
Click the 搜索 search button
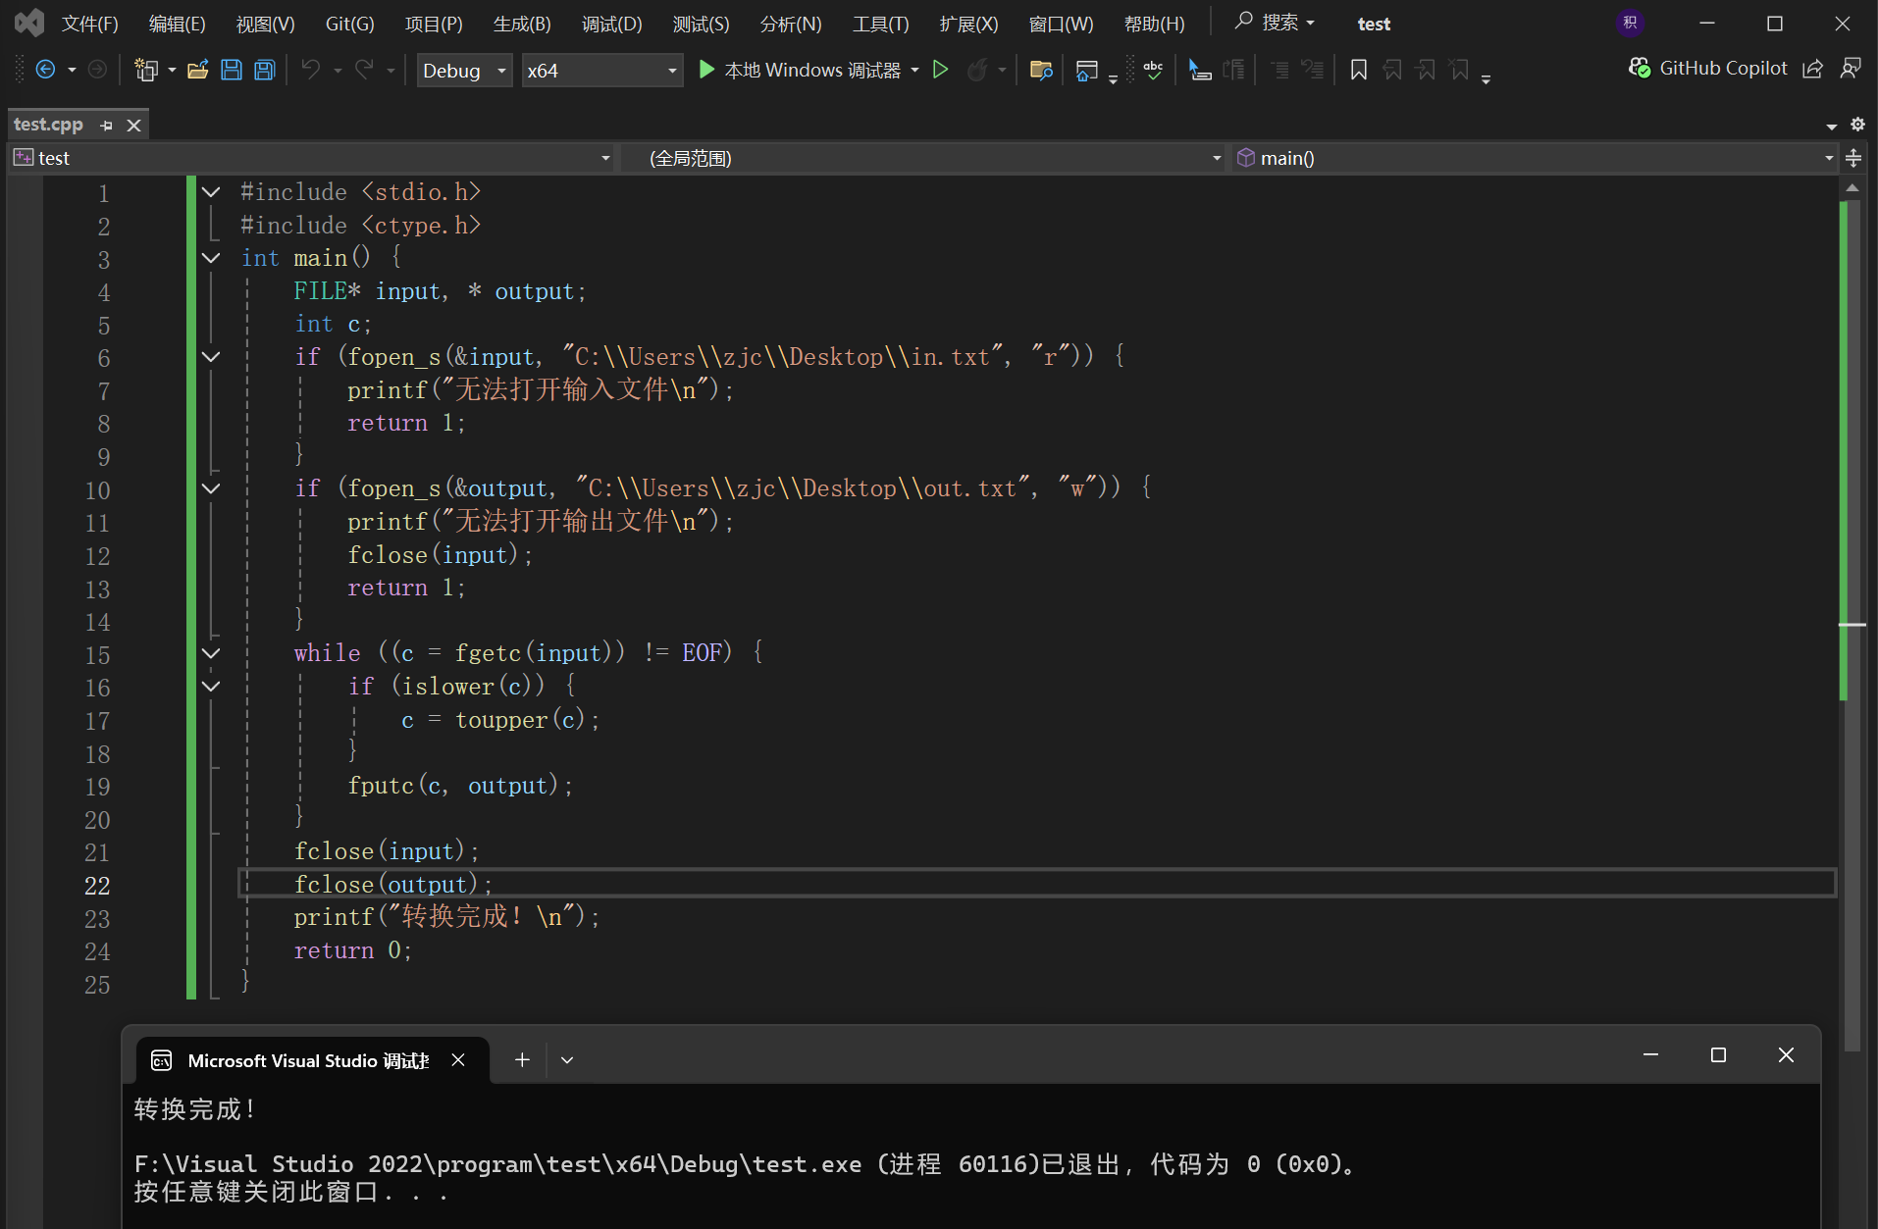pyautogui.click(x=1275, y=23)
